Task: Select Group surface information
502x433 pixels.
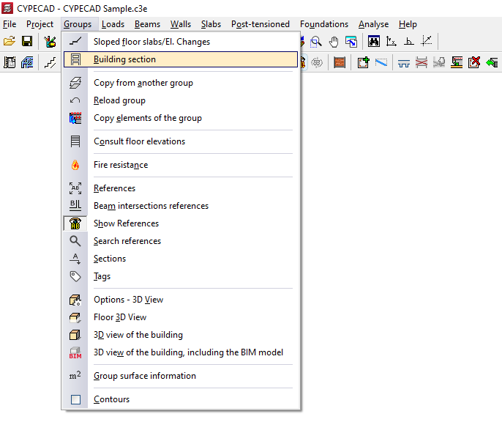Action: point(181,376)
